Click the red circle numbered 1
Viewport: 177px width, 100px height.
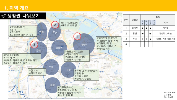[77, 36]
